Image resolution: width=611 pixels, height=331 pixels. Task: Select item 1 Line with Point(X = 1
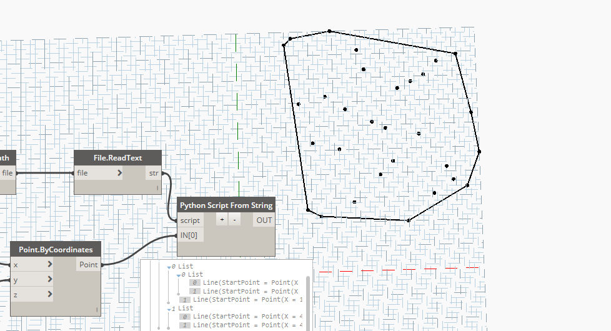coord(241,299)
